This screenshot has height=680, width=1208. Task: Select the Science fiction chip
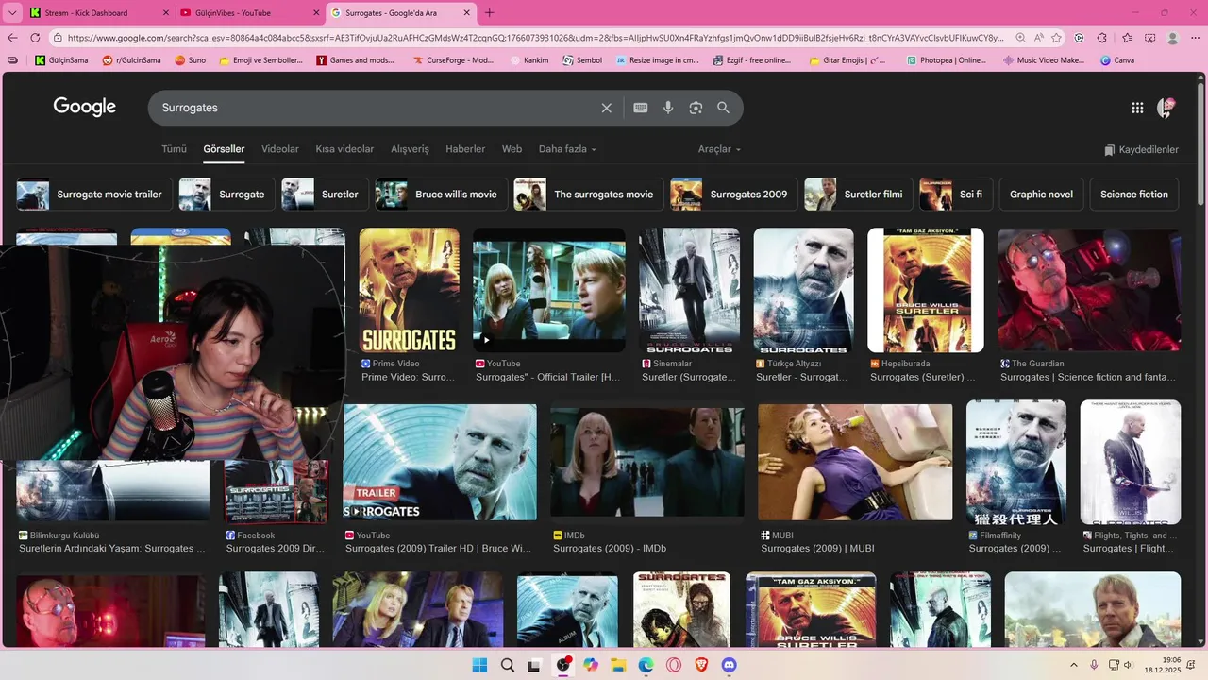click(1134, 195)
